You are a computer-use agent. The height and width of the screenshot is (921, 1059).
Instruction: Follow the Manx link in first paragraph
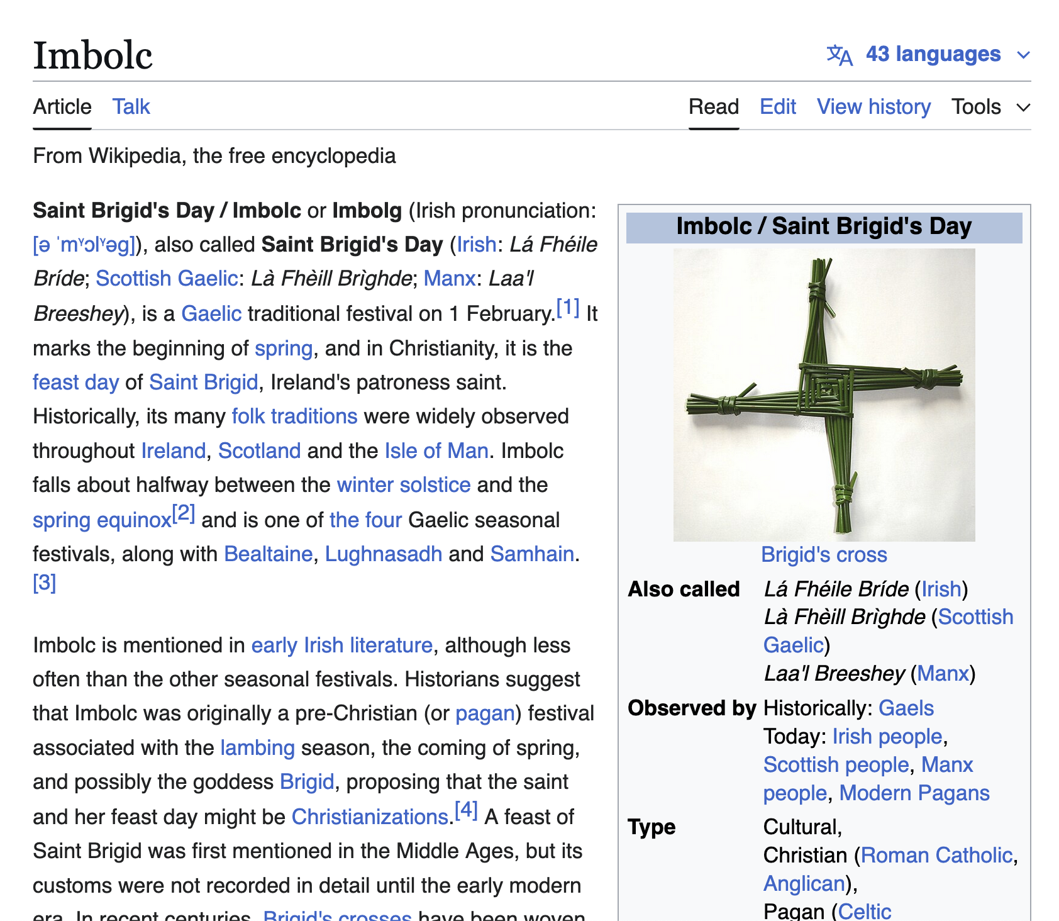pos(449,279)
